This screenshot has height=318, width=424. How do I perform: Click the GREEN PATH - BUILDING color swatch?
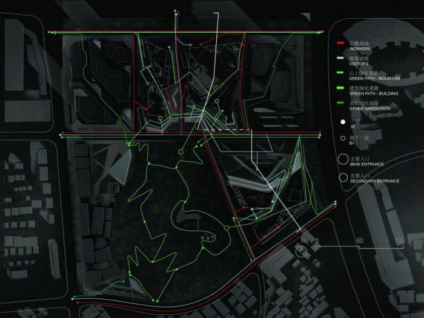click(340, 88)
